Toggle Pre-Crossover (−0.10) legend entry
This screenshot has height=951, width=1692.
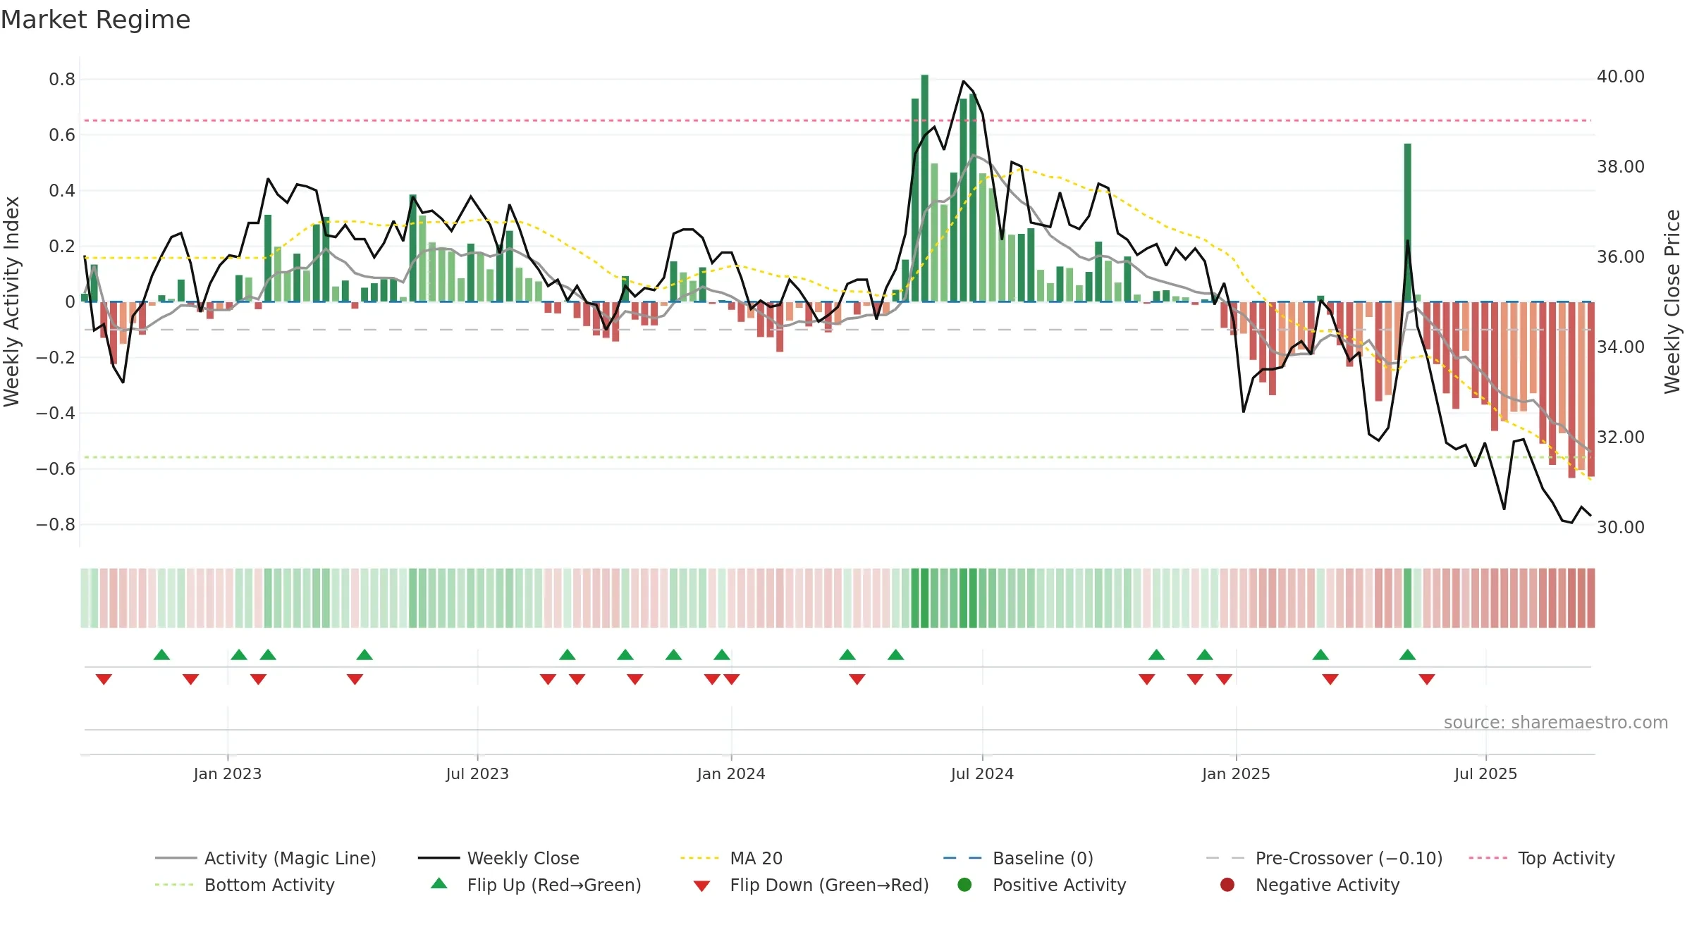1324,858
